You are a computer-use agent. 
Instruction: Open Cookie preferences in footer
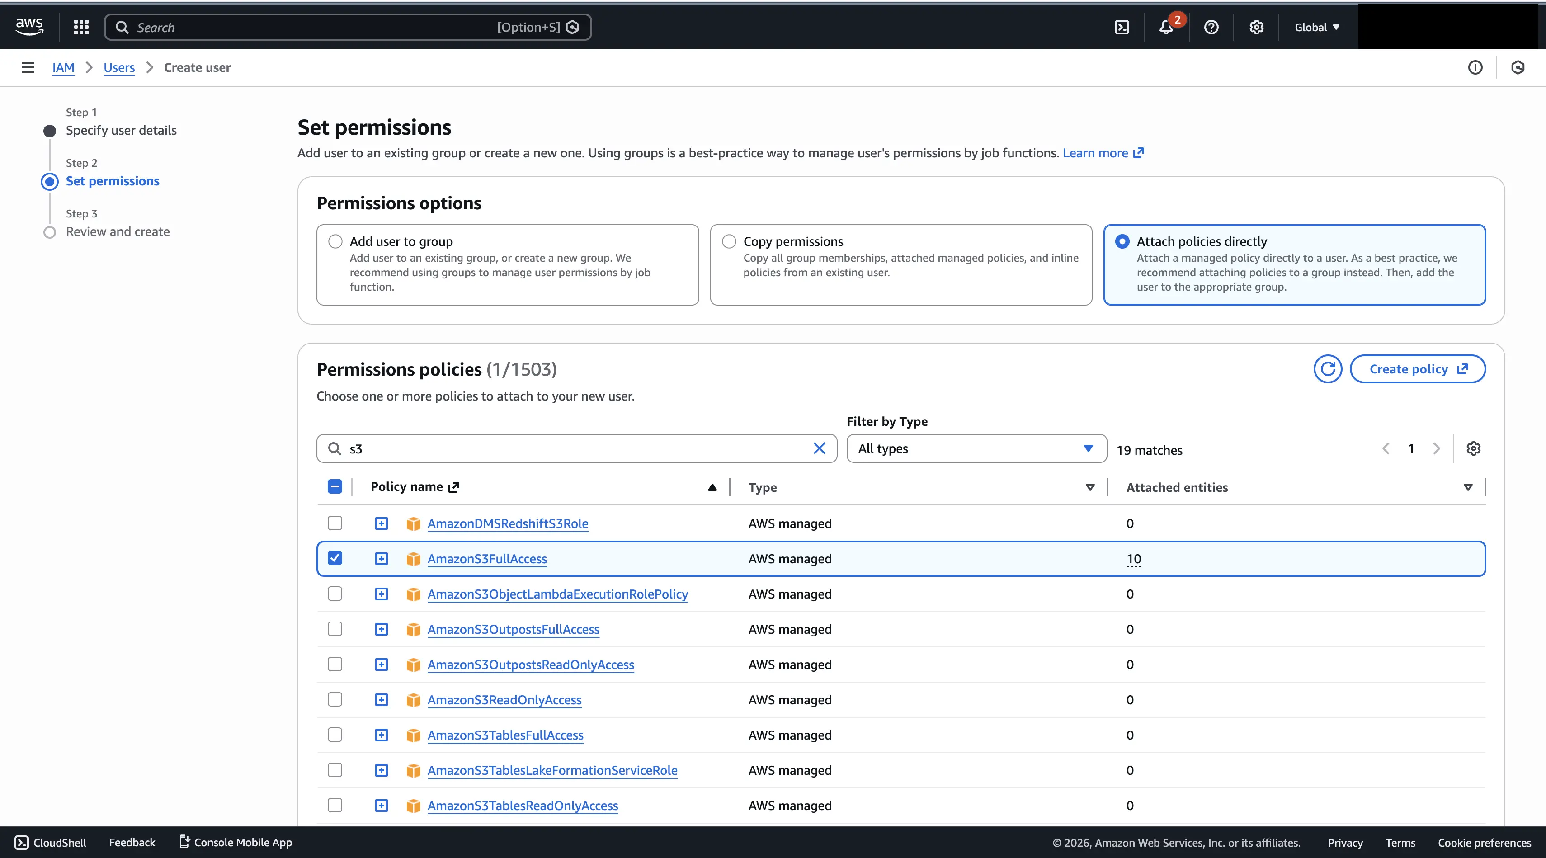(x=1484, y=842)
